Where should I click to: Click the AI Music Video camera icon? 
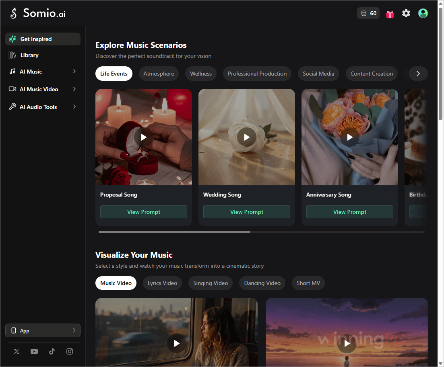pyautogui.click(x=12, y=89)
